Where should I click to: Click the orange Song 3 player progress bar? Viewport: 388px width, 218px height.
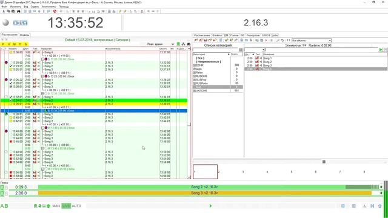[x=205, y=193]
